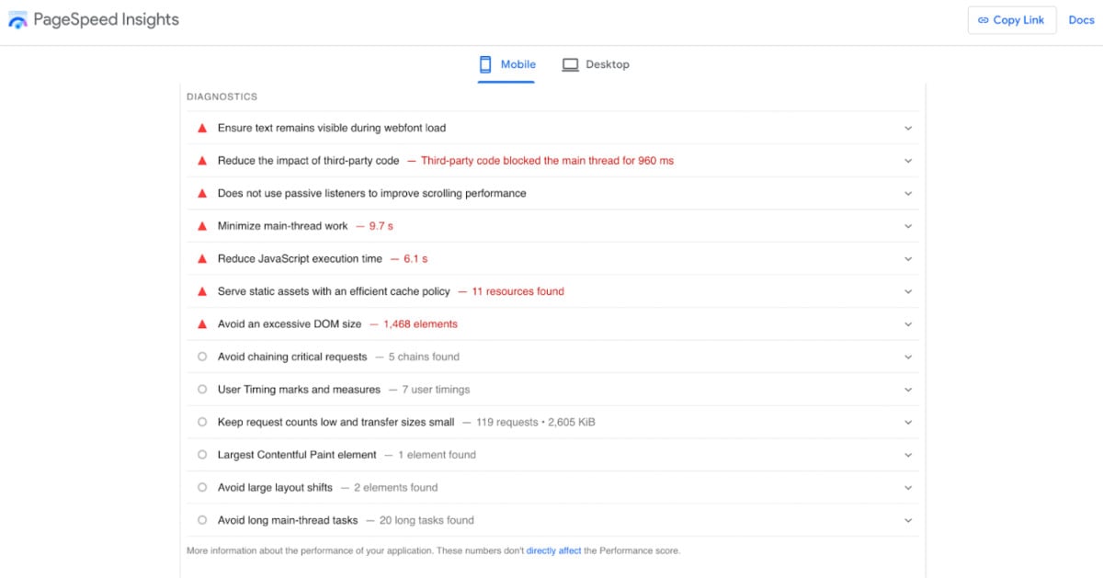Click the PageSpeed Insights title text
The image size is (1103, 578).
(x=106, y=19)
